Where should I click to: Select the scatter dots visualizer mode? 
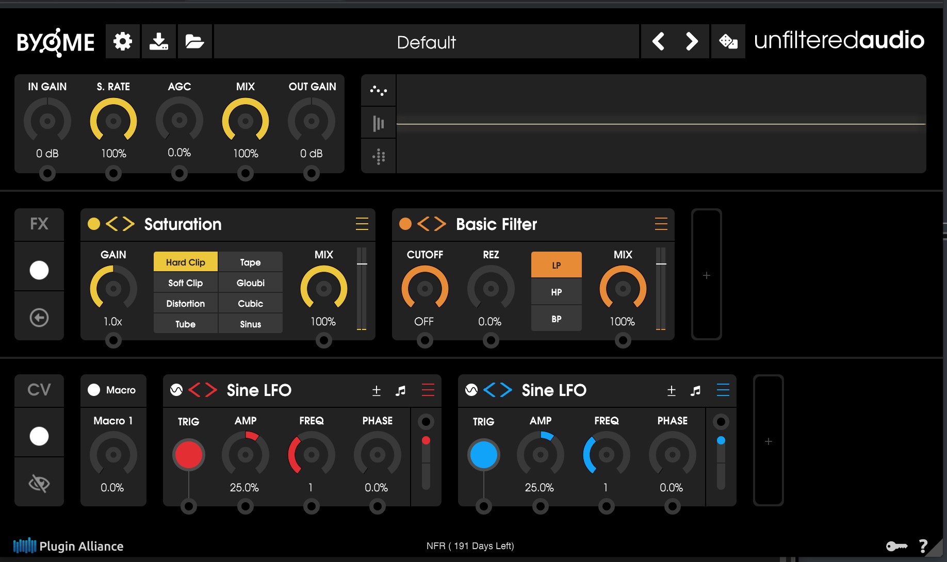click(379, 91)
